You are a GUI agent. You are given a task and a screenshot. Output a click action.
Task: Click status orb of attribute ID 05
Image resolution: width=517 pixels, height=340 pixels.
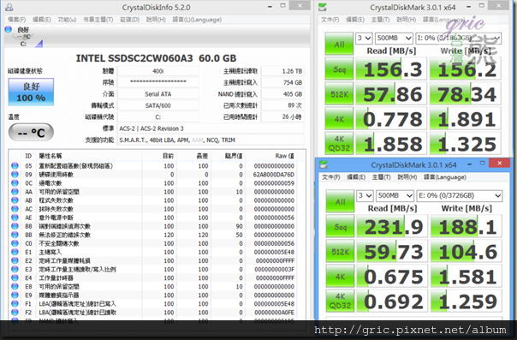[15, 165]
